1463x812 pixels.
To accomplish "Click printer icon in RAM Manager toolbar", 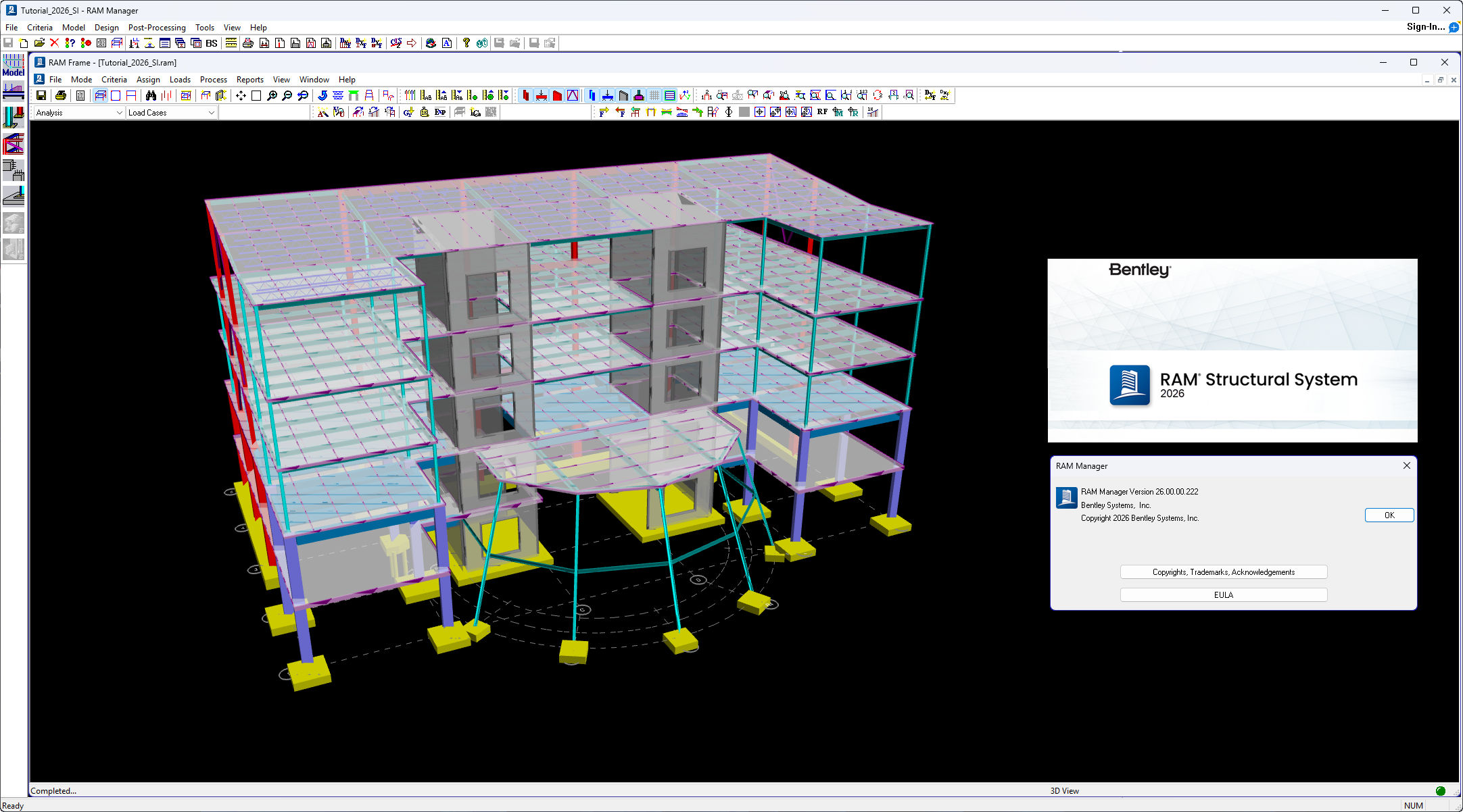I will click(248, 43).
